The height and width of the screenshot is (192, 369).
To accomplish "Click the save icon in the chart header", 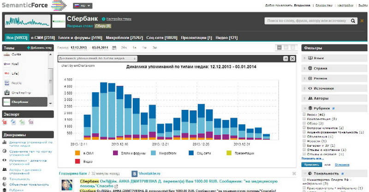I will point(285,59).
